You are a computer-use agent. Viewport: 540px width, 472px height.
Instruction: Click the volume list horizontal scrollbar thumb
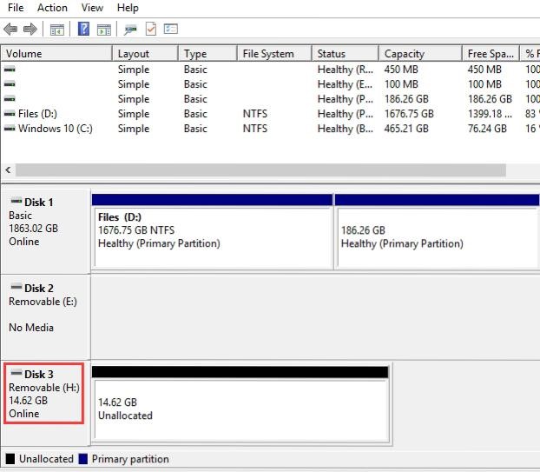[260, 170]
